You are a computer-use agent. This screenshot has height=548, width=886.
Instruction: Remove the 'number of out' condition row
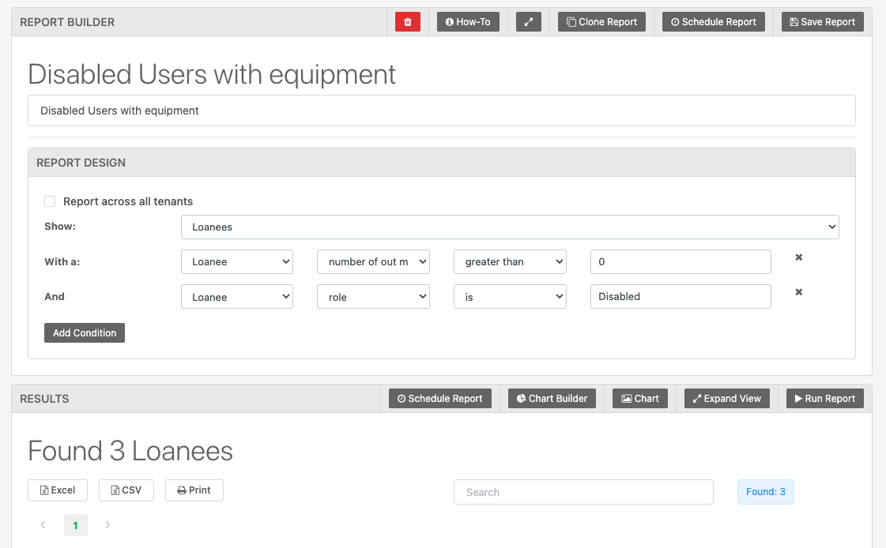click(x=798, y=257)
